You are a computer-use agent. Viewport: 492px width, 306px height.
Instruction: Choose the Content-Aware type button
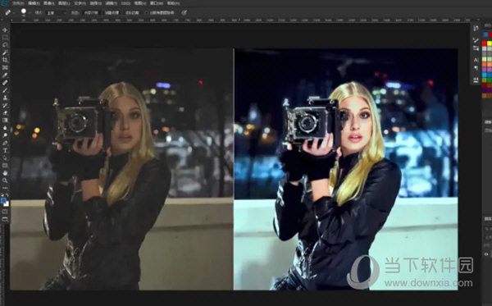91,13
